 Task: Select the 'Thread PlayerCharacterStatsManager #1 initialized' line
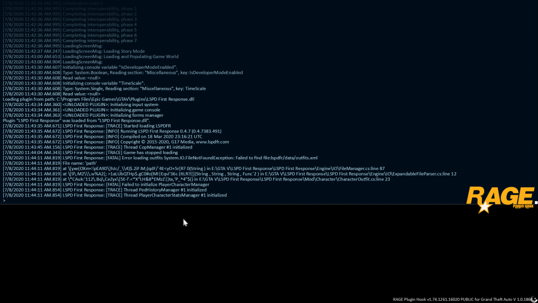115,195
